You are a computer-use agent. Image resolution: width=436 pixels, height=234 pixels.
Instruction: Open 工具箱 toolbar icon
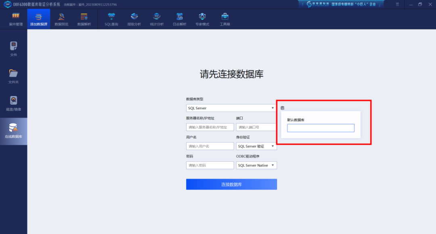[225, 19]
